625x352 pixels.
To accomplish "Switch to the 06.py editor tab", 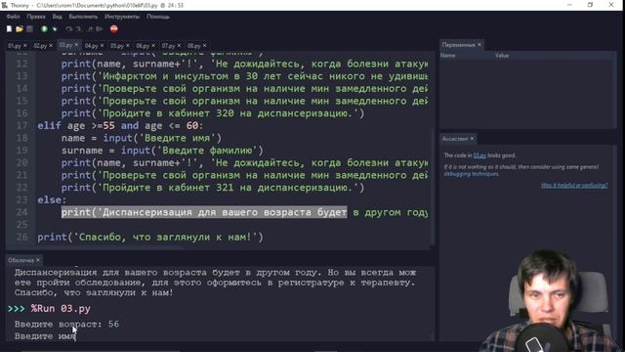I will [x=143, y=46].
